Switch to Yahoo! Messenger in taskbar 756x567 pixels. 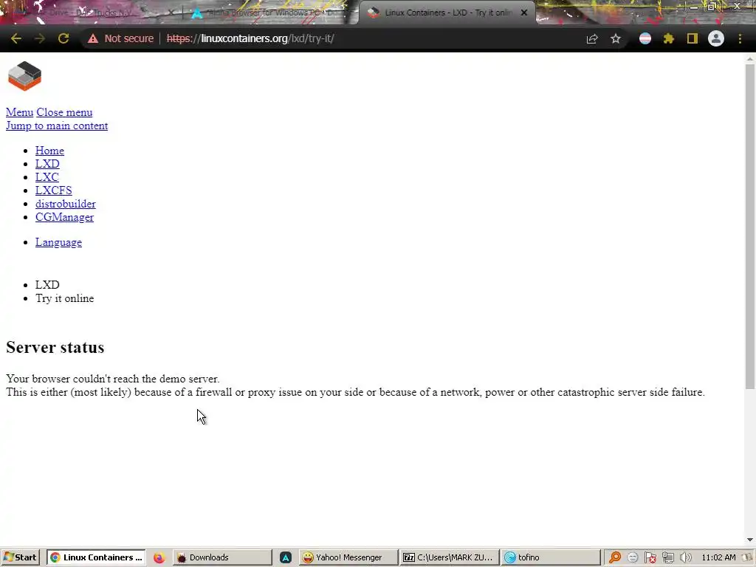click(348, 557)
